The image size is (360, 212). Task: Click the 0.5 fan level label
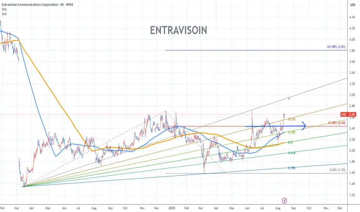point(290,142)
